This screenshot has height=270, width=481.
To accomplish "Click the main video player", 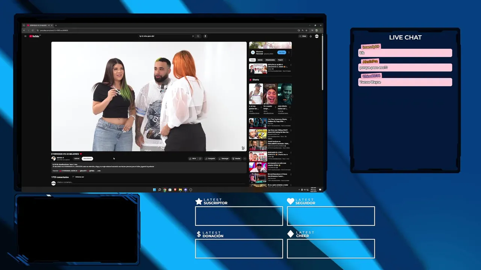I will [x=149, y=96].
